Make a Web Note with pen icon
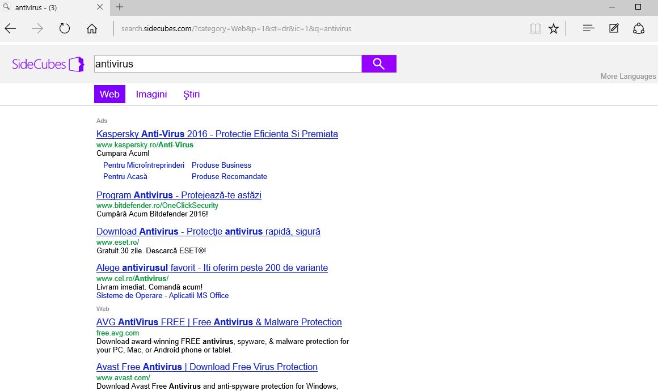Screen dimensions: 658x391 pos(614,28)
